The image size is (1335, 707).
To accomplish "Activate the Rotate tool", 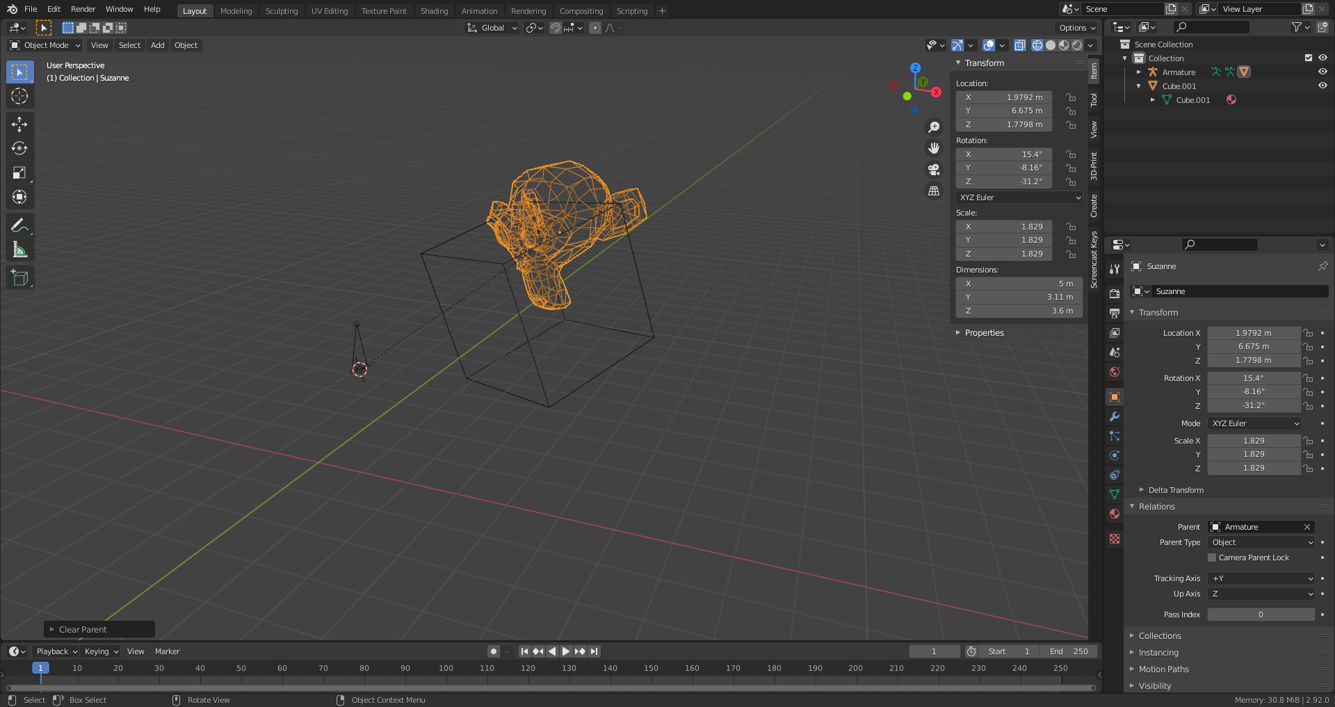I will (19, 149).
